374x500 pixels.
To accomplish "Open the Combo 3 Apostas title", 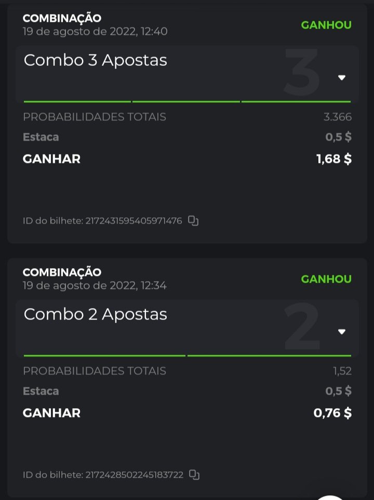I will [96, 60].
